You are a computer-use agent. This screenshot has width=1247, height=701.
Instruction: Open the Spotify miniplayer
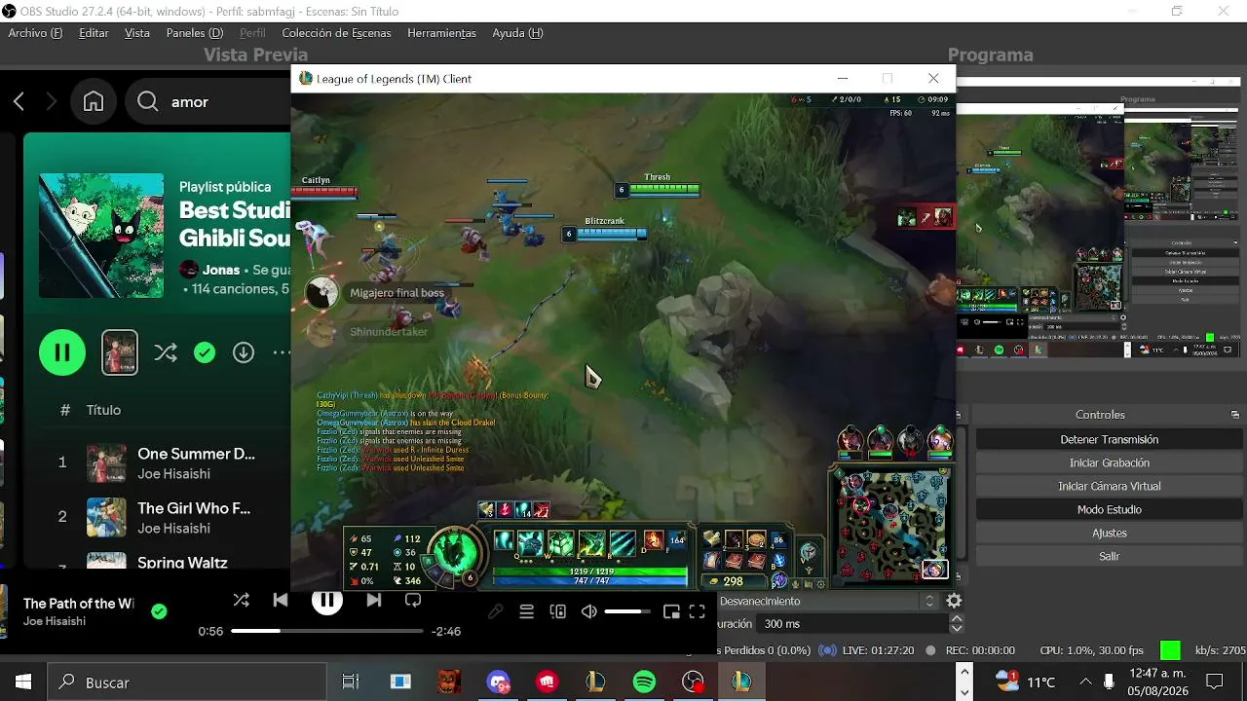coord(670,611)
